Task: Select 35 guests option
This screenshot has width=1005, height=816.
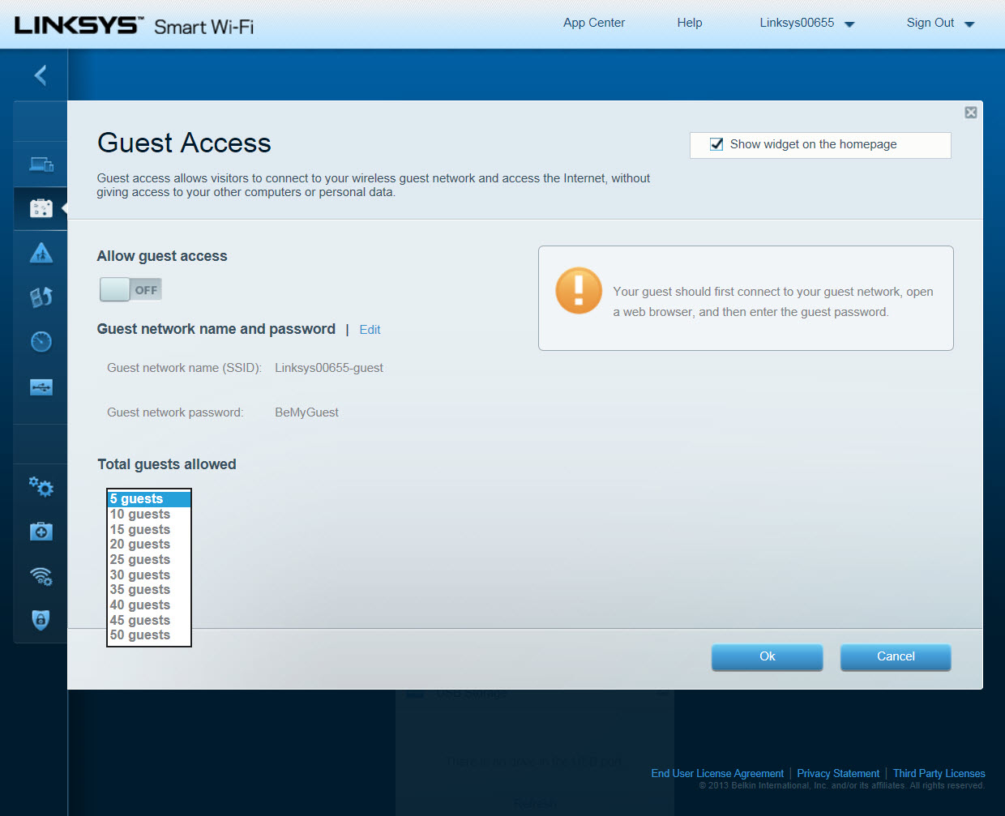Action: (x=149, y=590)
